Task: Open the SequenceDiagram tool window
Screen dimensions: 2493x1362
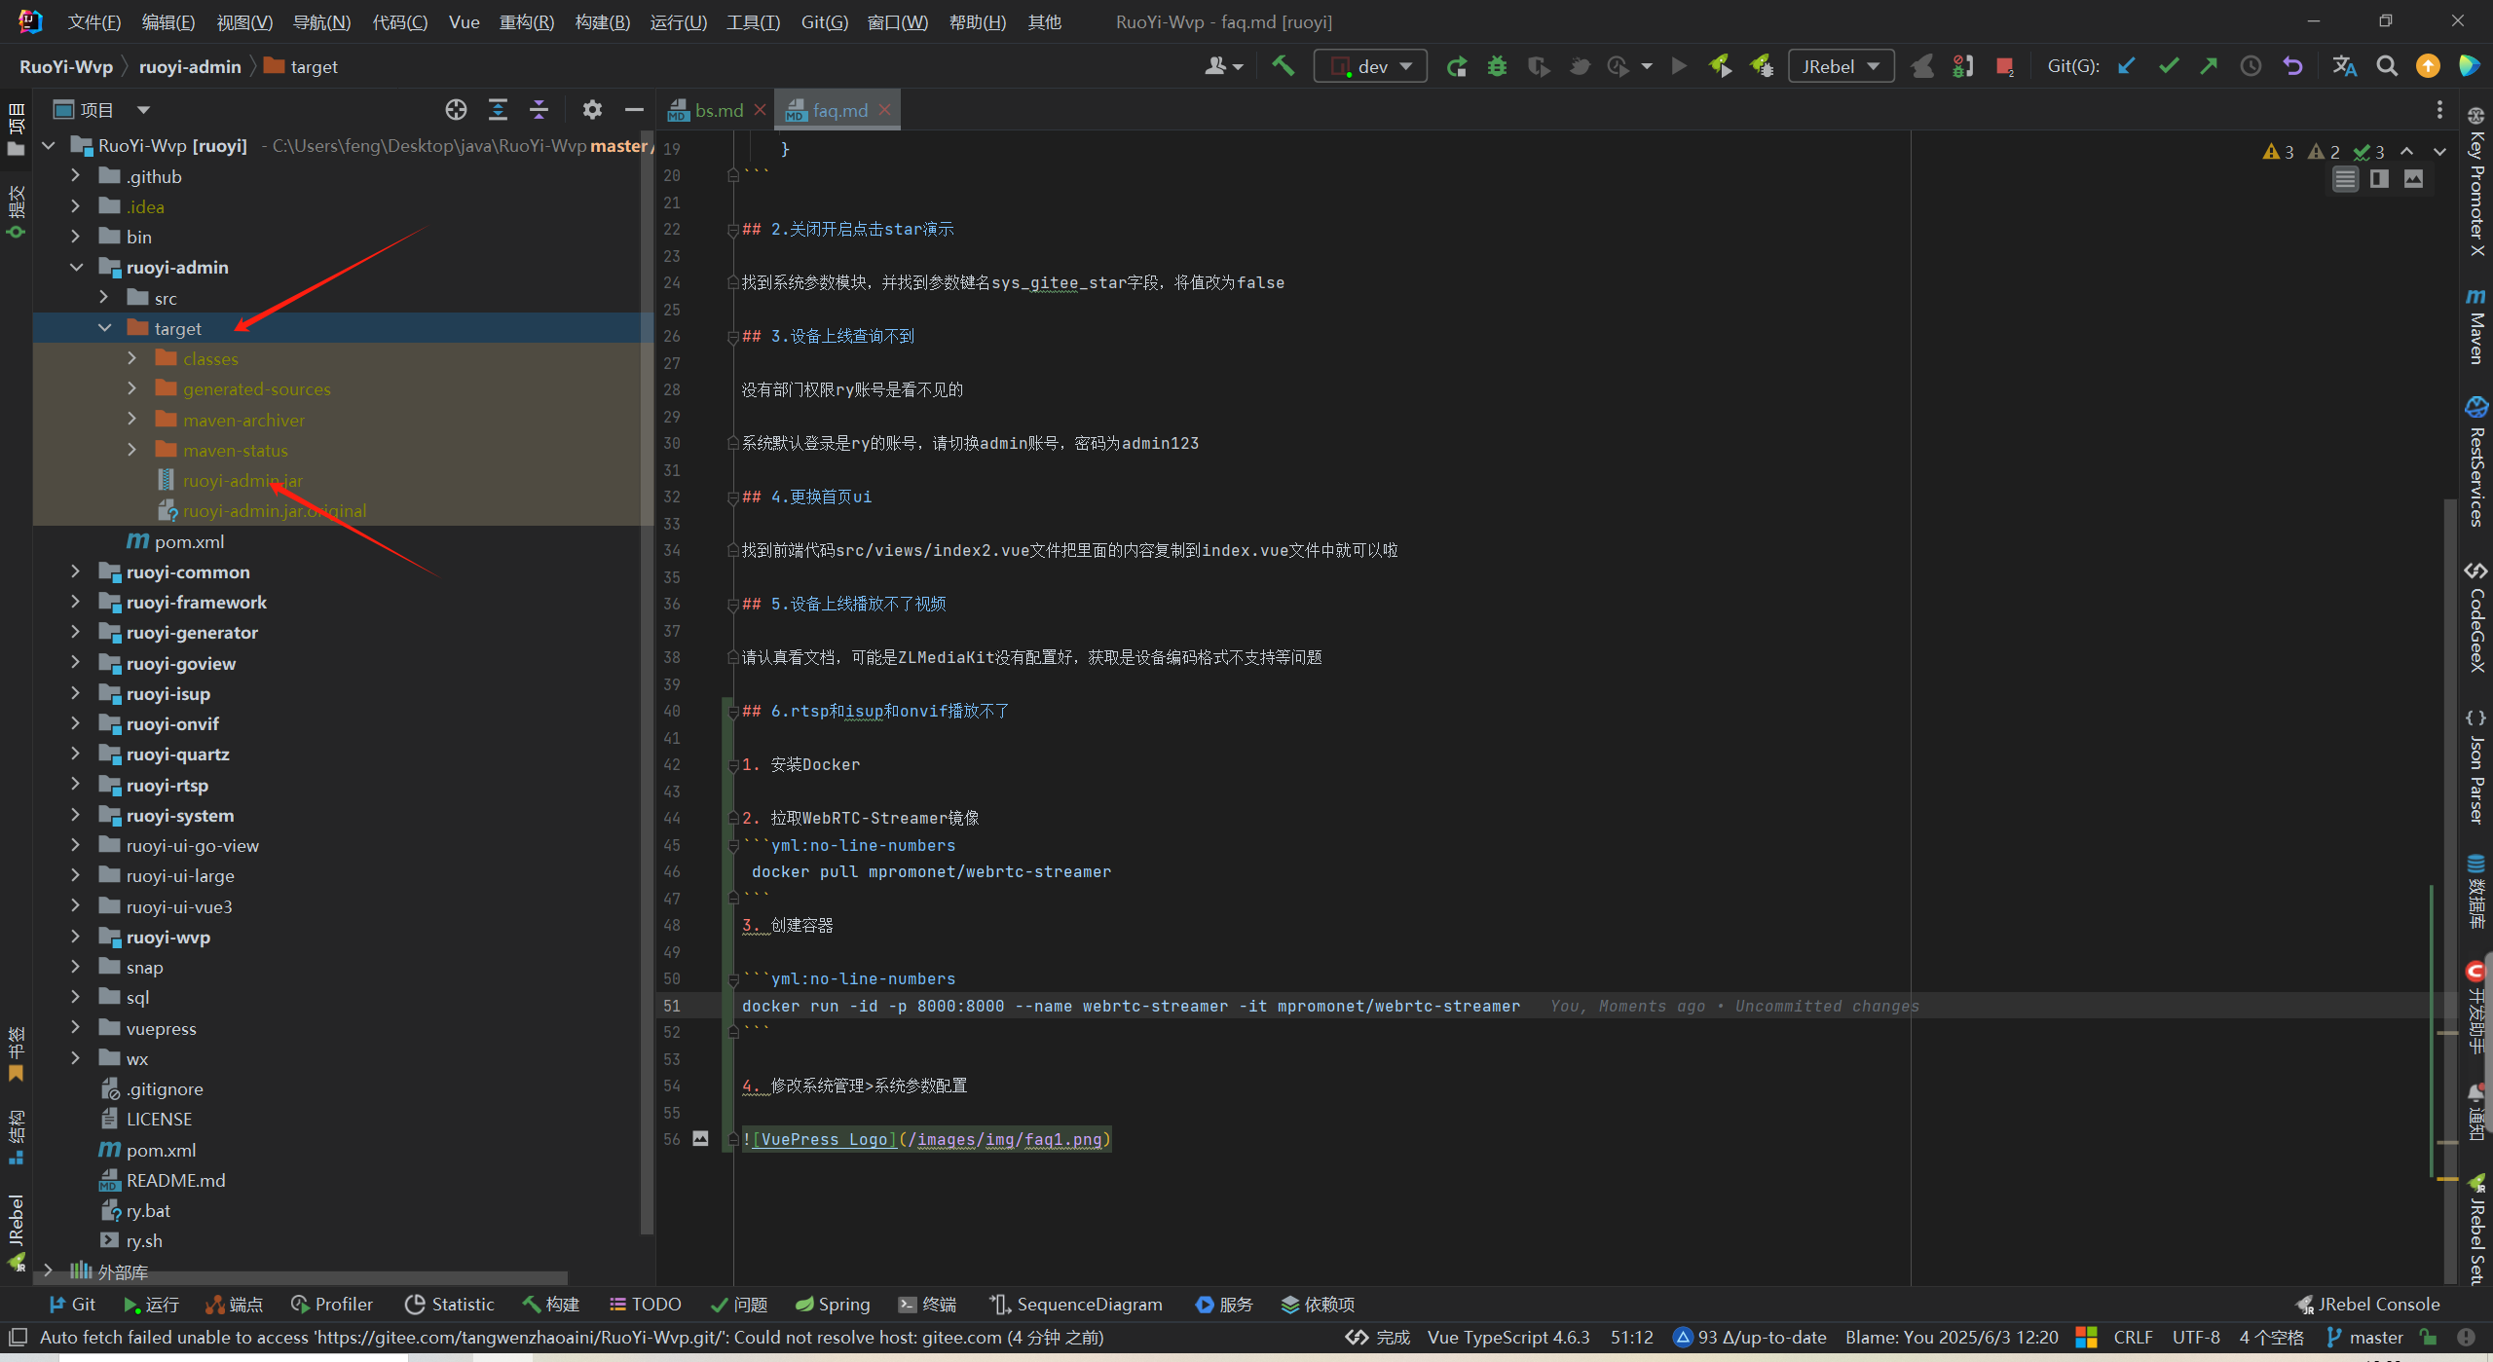Action: (x=1076, y=1305)
